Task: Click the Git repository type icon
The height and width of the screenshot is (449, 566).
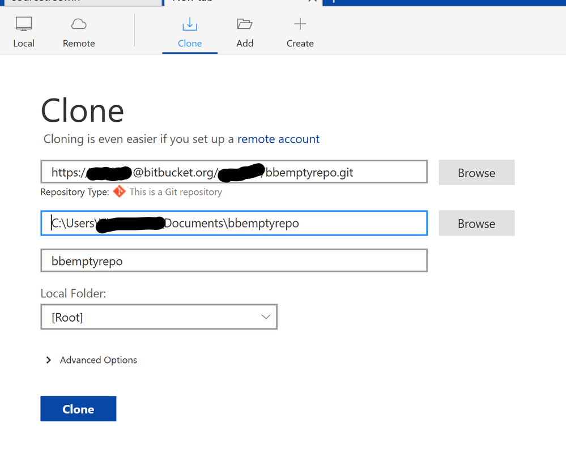Action: click(120, 191)
